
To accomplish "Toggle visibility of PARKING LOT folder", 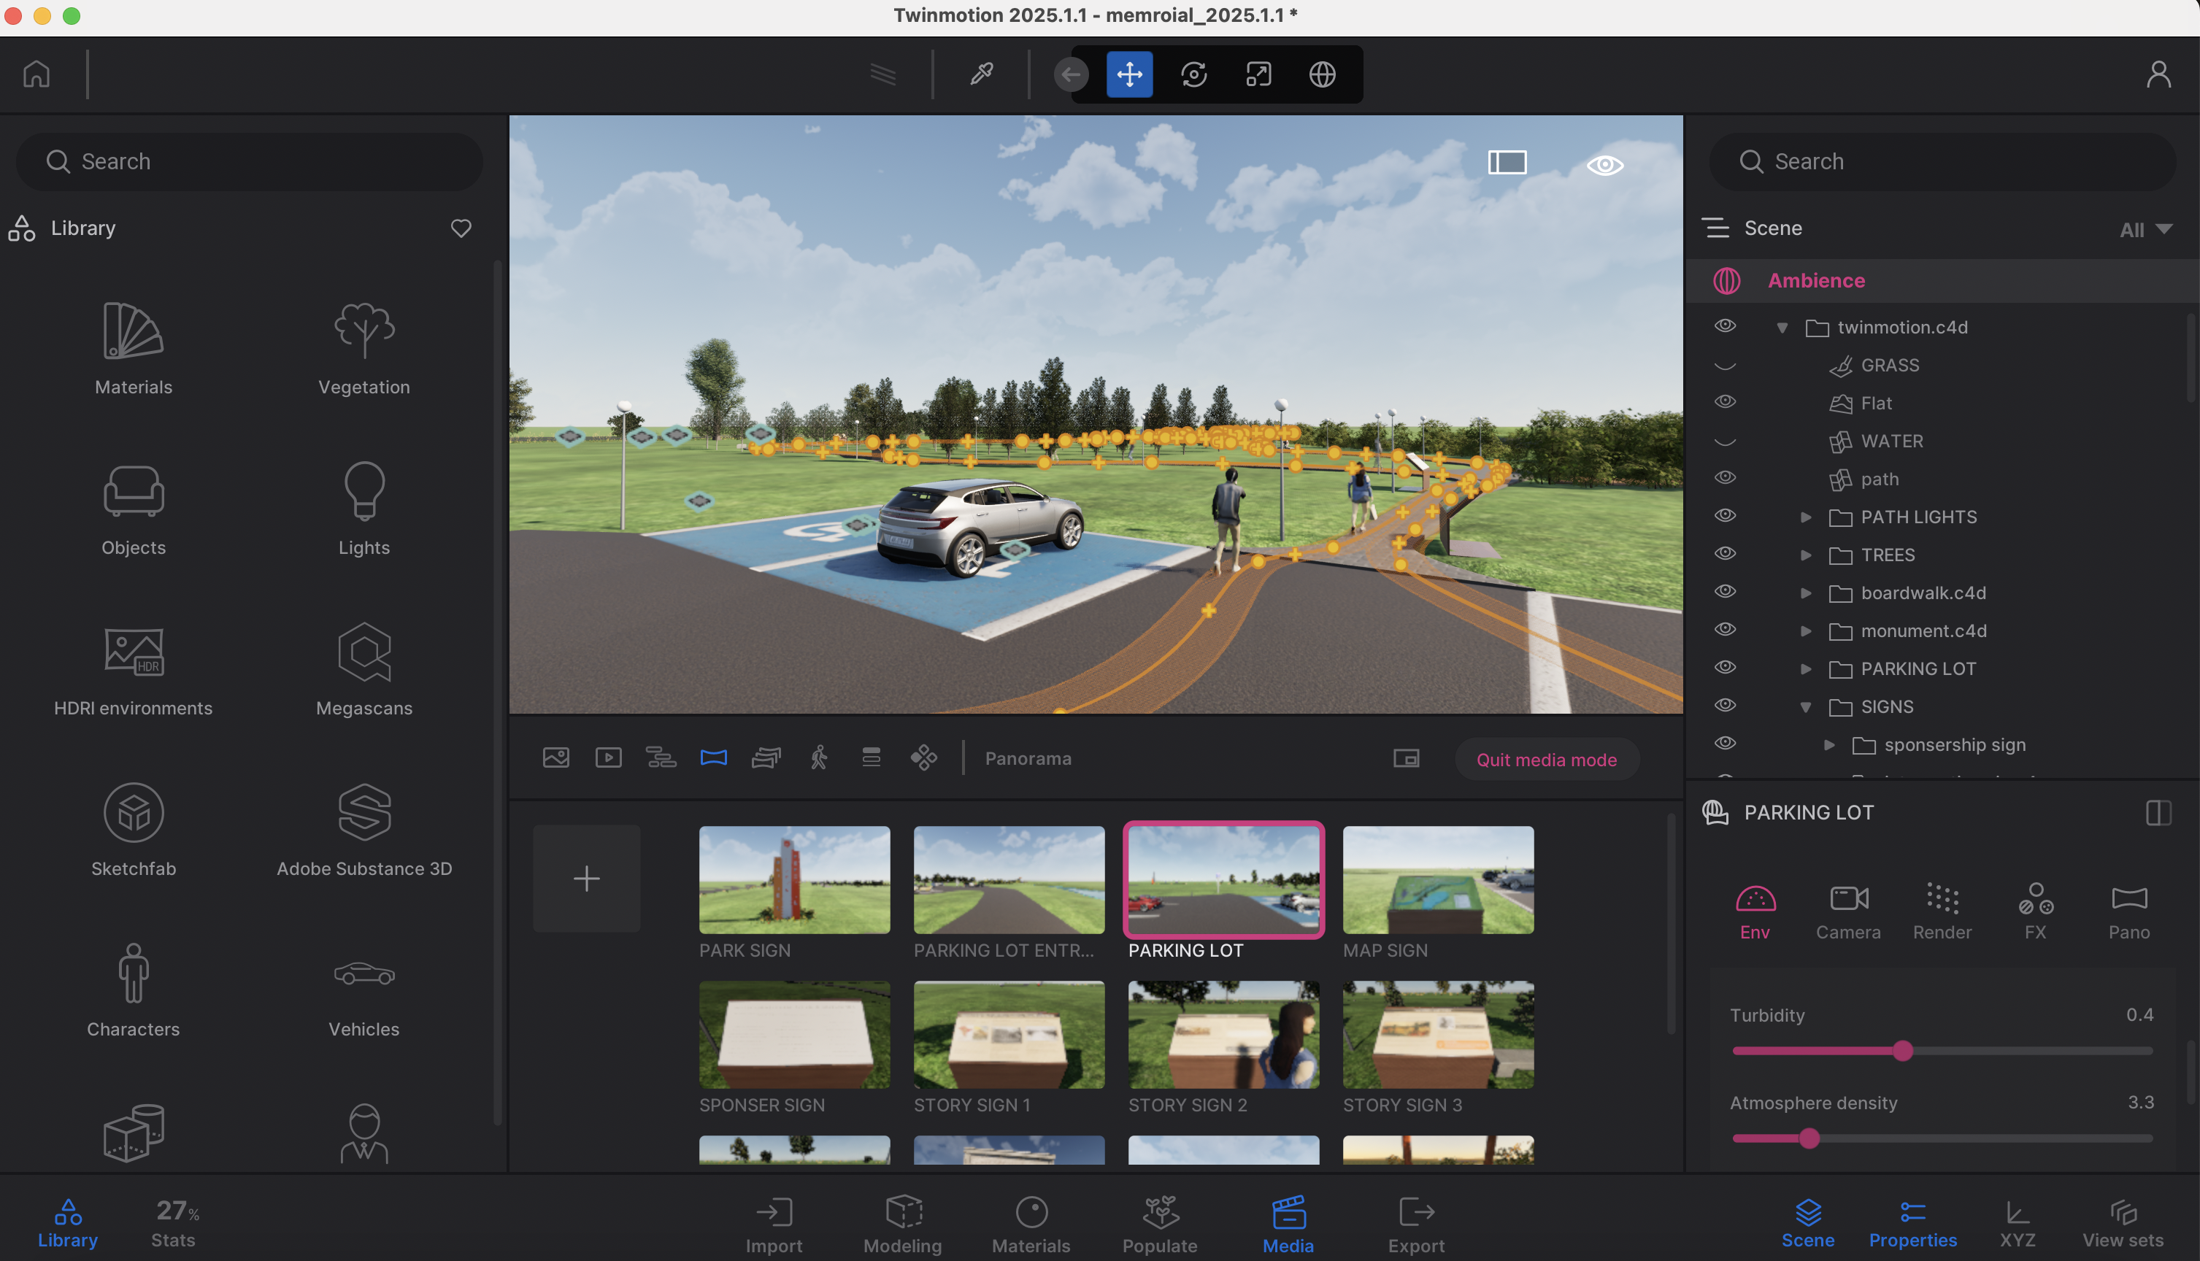I will [1725, 668].
